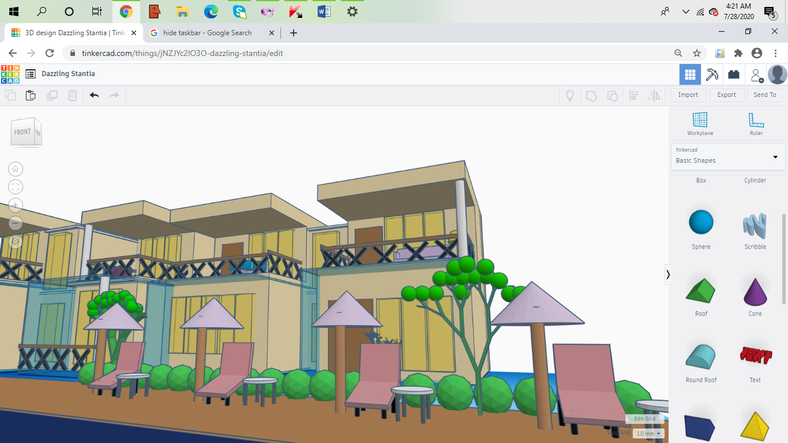Click the Chrome address bar URL
The image size is (788, 443).
click(183, 53)
